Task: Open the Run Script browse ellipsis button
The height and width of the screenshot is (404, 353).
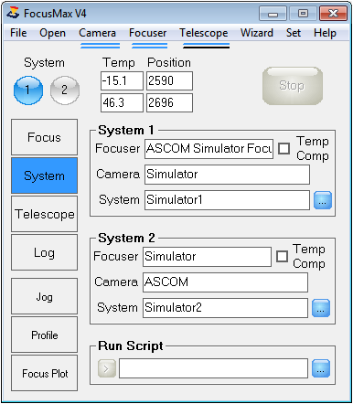Action: tap(321, 368)
